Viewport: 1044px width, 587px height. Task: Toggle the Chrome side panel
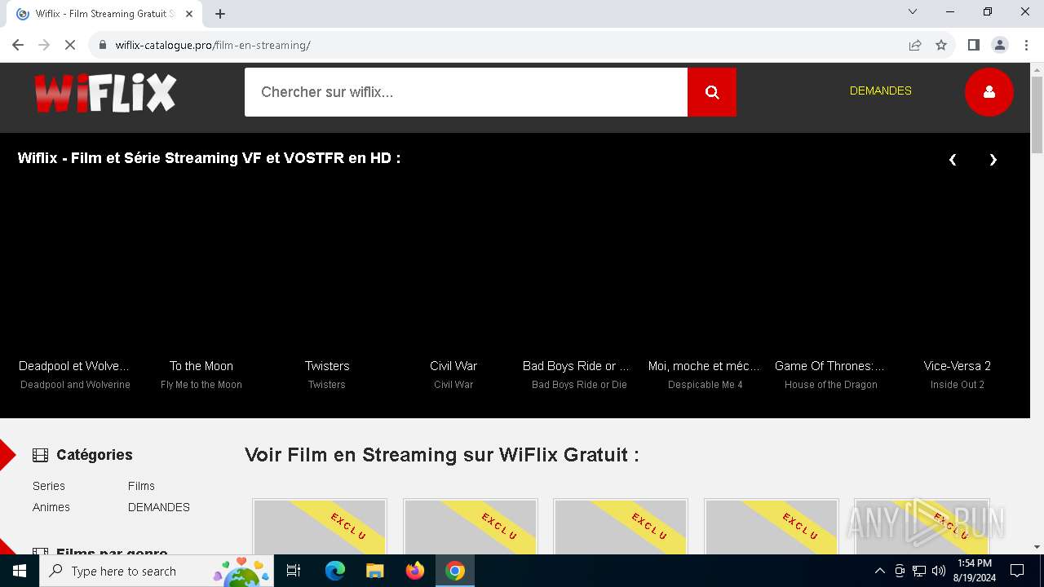[973, 45]
